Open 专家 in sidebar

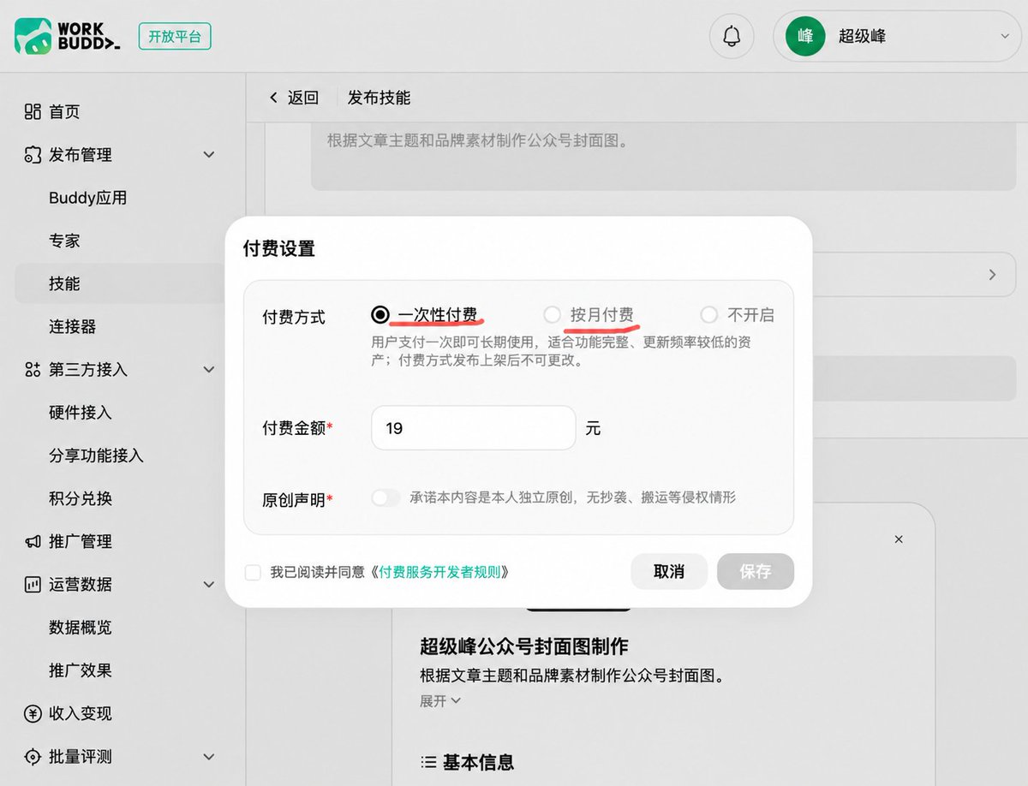[64, 241]
